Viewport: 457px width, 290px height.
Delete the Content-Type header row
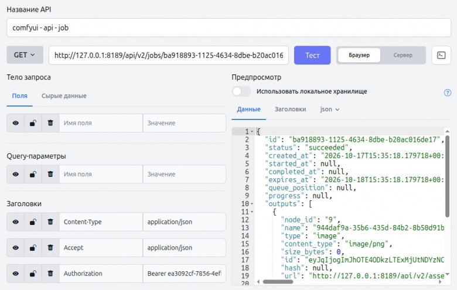pyautogui.click(x=50, y=222)
